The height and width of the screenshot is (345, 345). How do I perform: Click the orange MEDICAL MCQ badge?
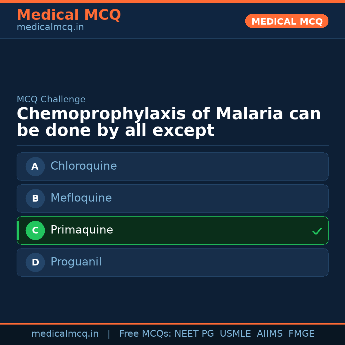pyautogui.click(x=287, y=21)
